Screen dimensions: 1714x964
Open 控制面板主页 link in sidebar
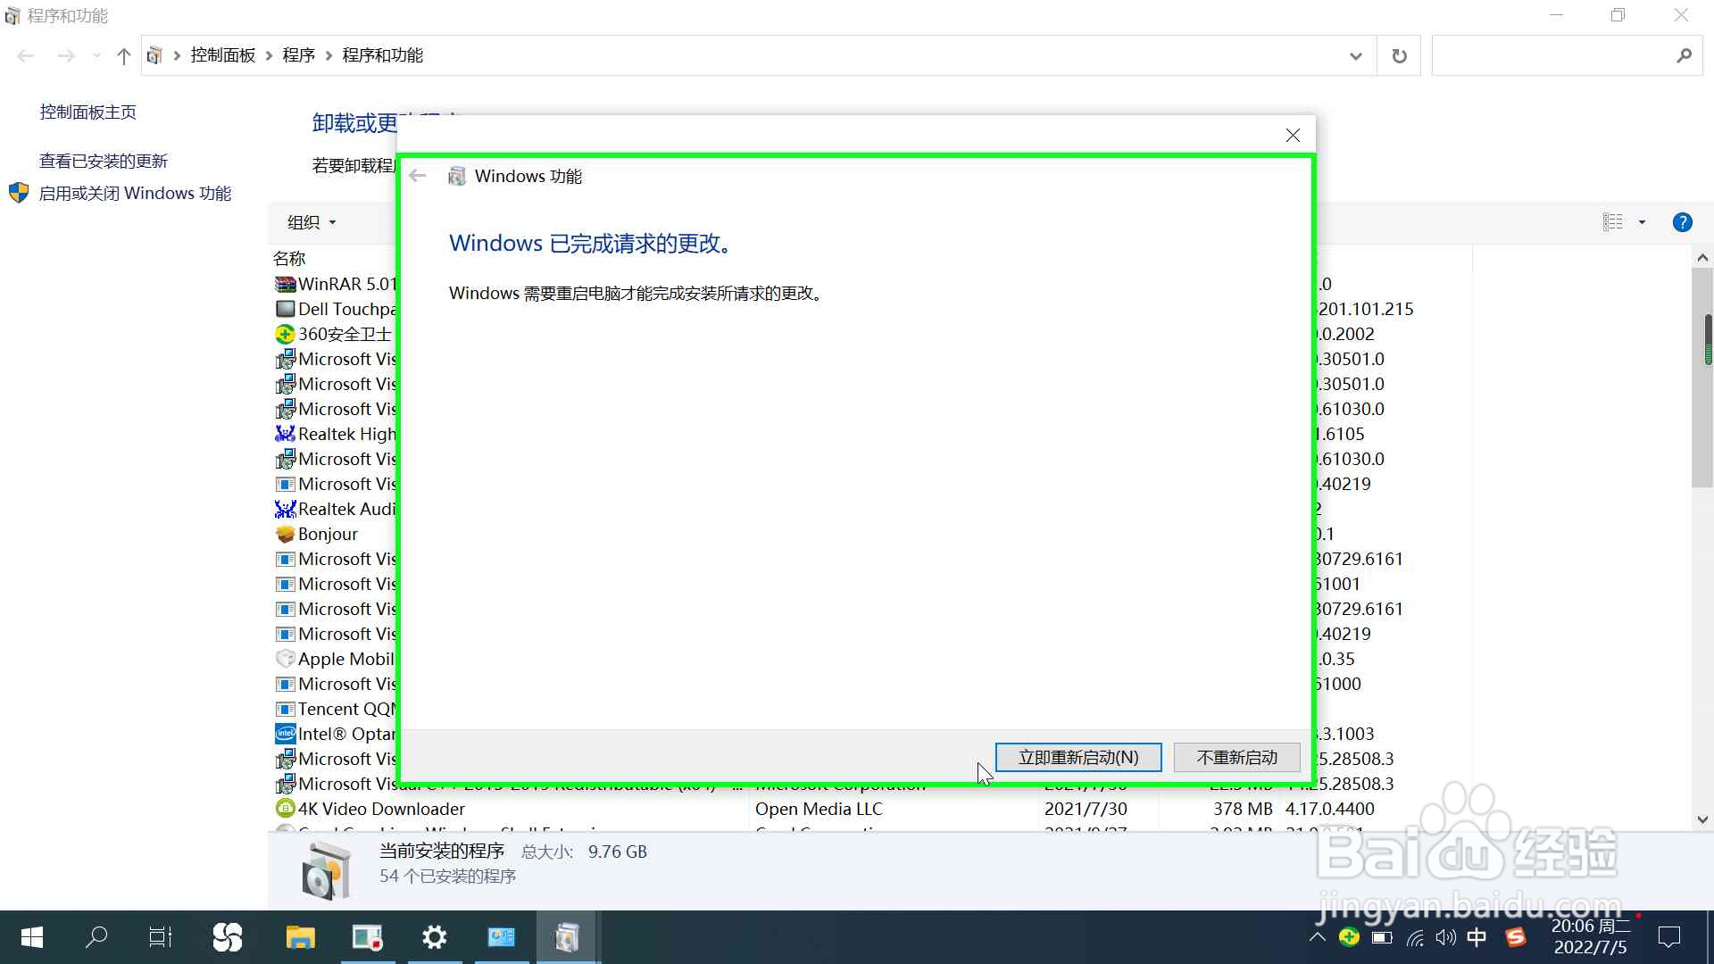pyautogui.click(x=87, y=112)
